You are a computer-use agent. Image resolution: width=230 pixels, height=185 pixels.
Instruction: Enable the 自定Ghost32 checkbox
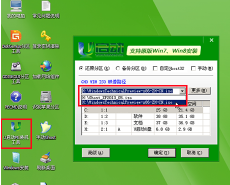pos(155,68)
